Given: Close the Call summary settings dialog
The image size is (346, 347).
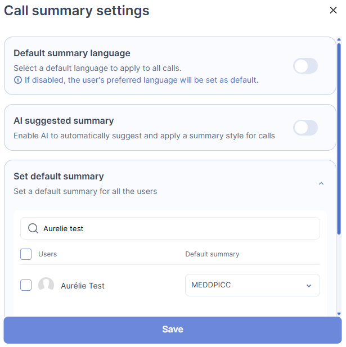Looking at the screenshot, I should click(333, 10).
